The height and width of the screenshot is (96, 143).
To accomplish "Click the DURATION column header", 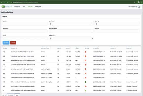I will click(x=129, y=48).
